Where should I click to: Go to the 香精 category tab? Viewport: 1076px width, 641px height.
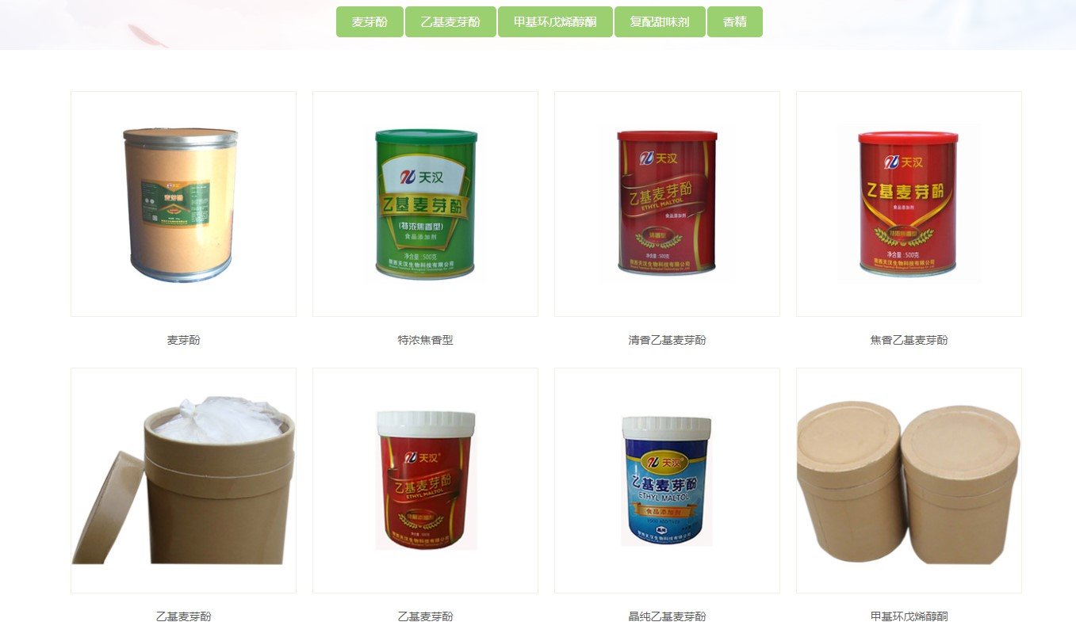(735, 22)
